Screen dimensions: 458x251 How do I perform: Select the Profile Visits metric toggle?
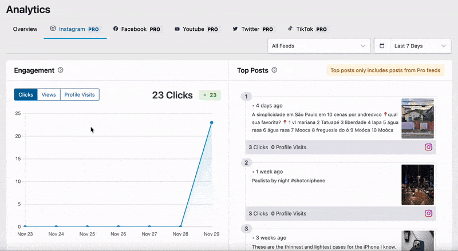80,94
